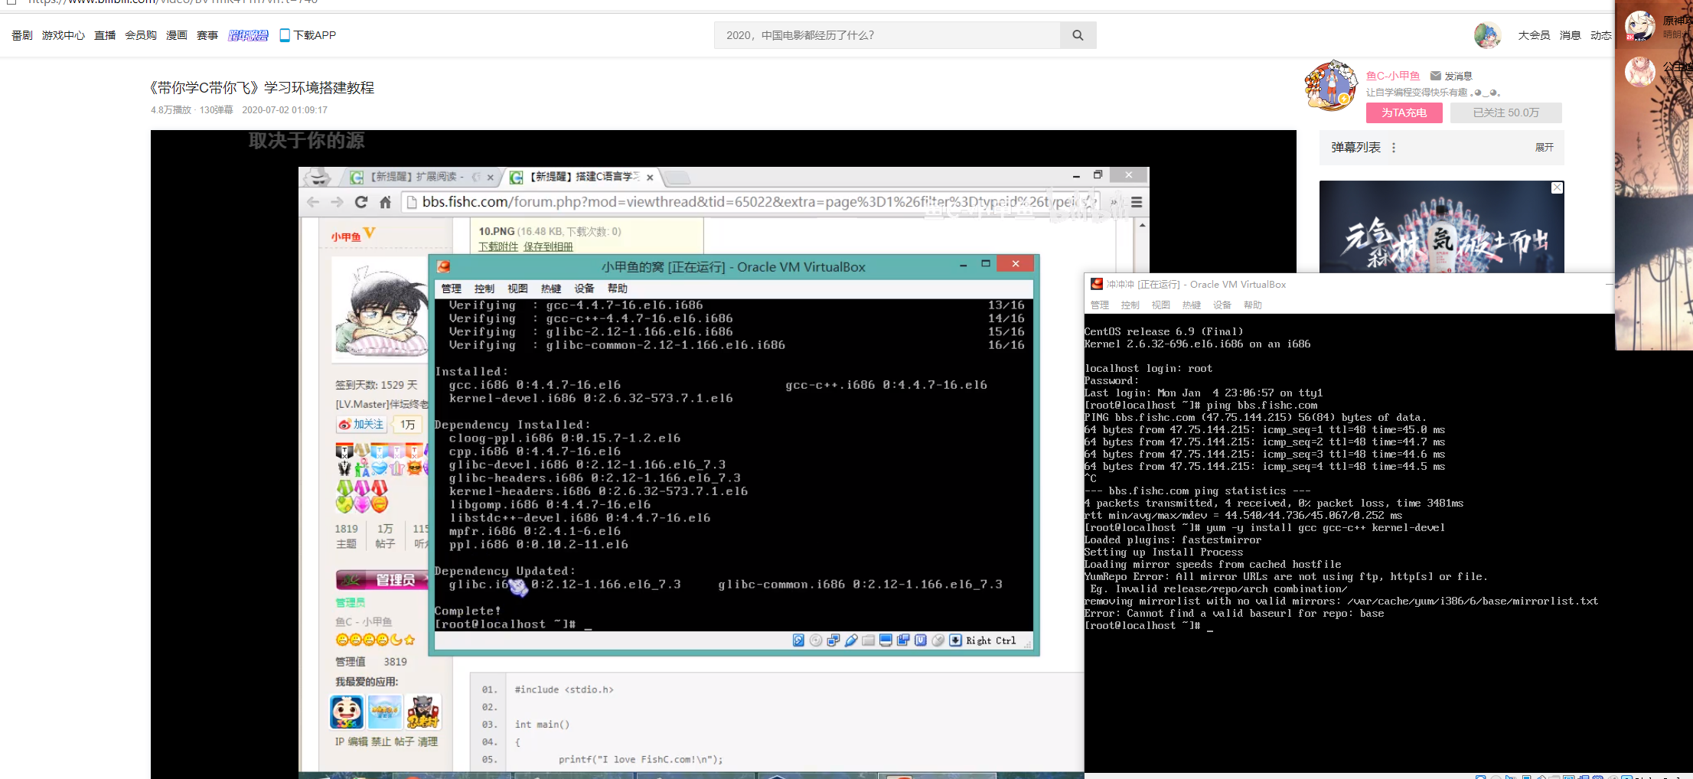The width and height of the screenshot is (1693, 779).
Task: Open 设备 menu in 冲冲冲 VirtualBox window
Action: point(1222,305)
